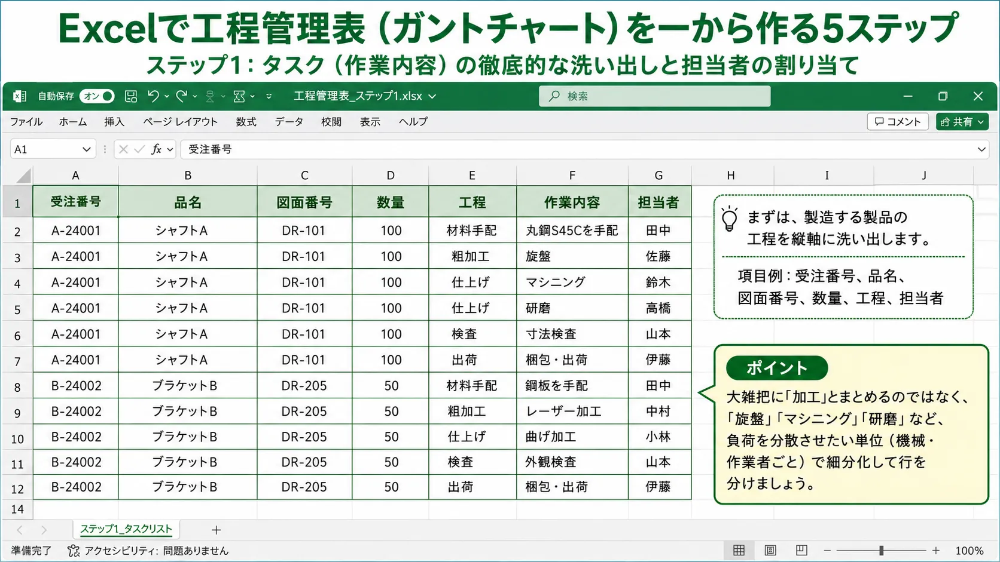Image resolution: width=1000 pixels, height=562 pixels.
Task: Select the 作業内容 header cell
Action: click(572, 202)
